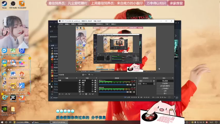The image size is (220, 124).
Task: Click the 停止推流 stop streaming button
Action: click(x=165, y=81)
